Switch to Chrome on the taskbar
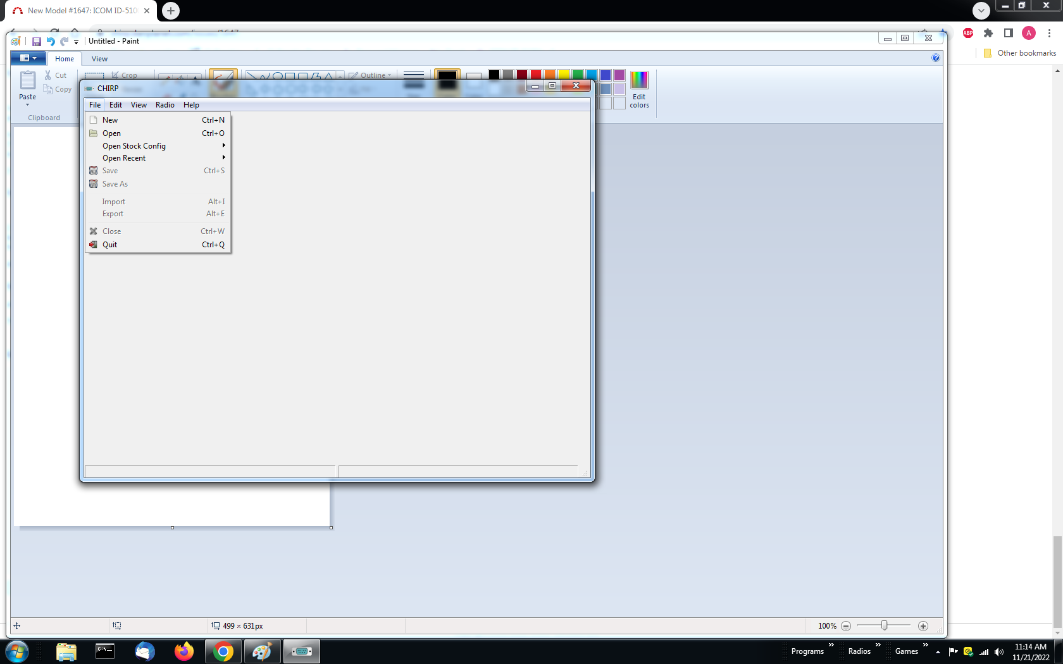Image resolution: width=1063 pixels, height=664 pixels. (x=223, y=651)
